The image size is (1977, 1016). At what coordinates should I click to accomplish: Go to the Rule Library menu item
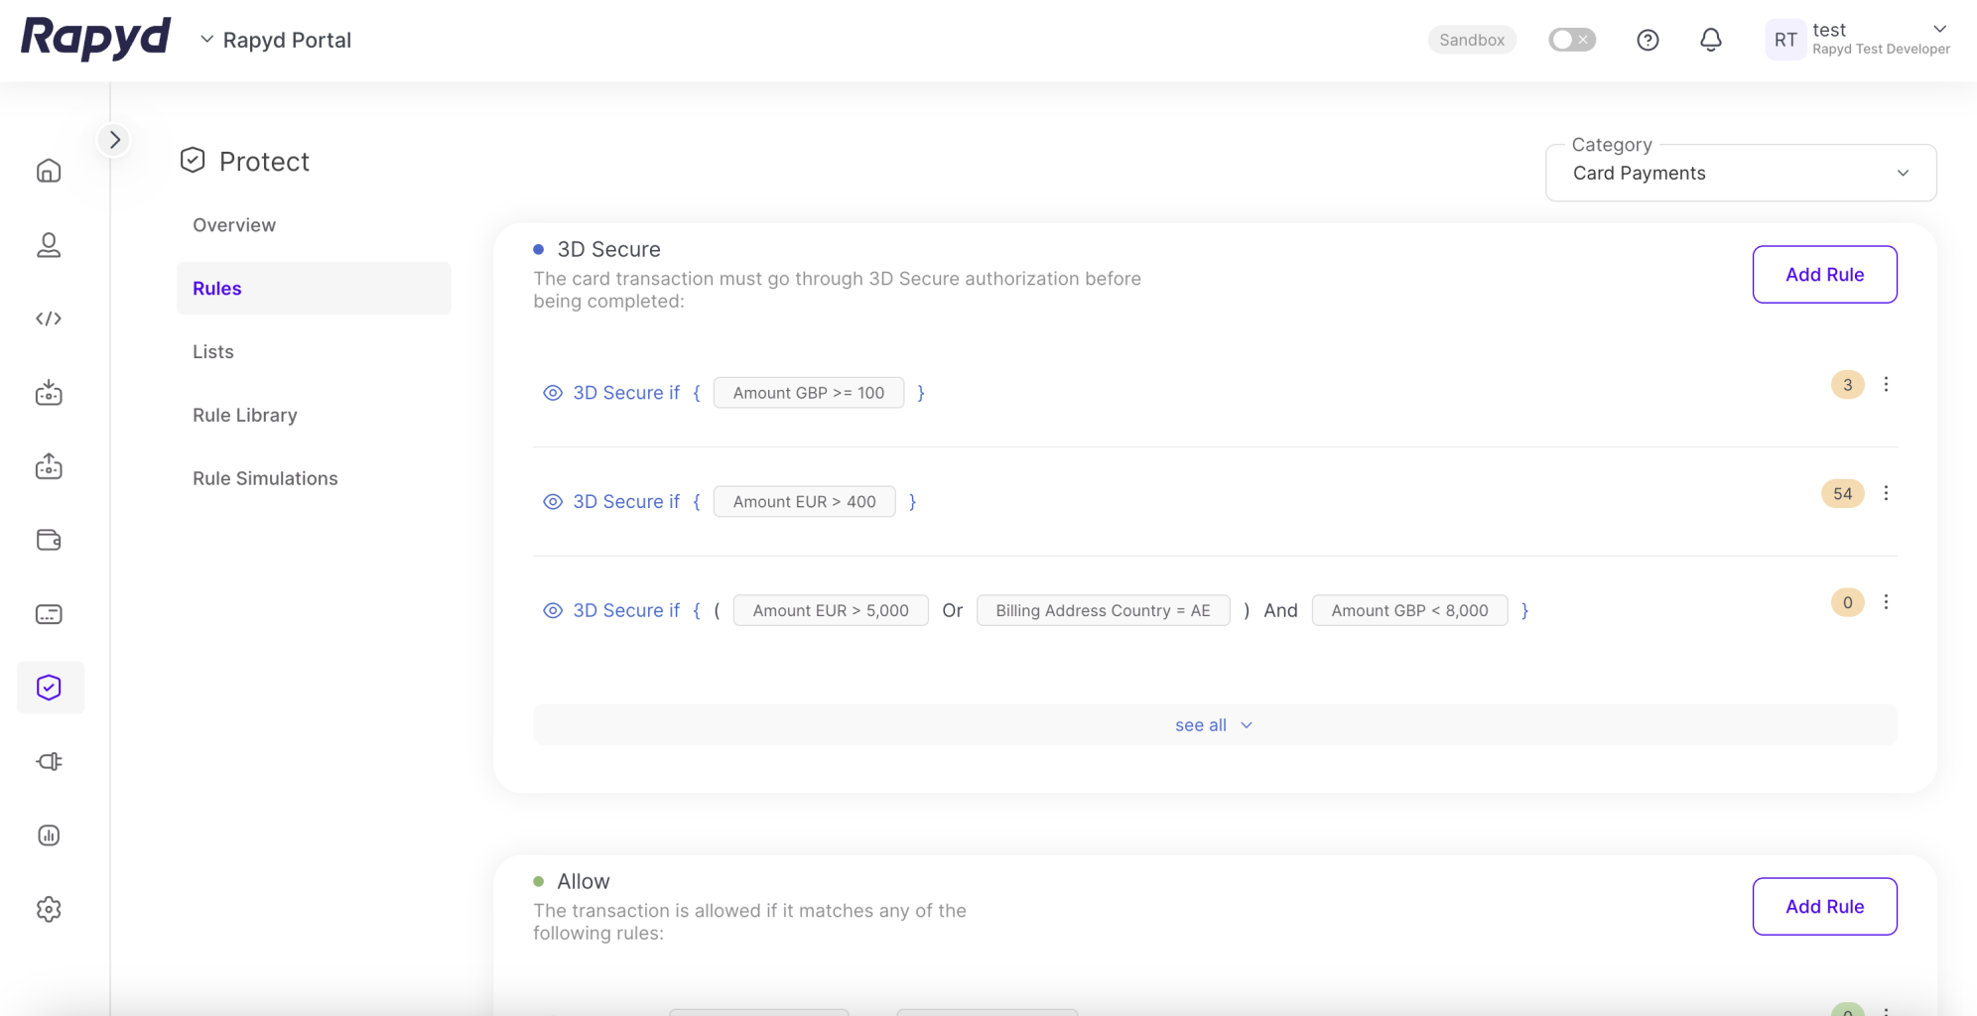pyautogui.click(x=245, y=415)
